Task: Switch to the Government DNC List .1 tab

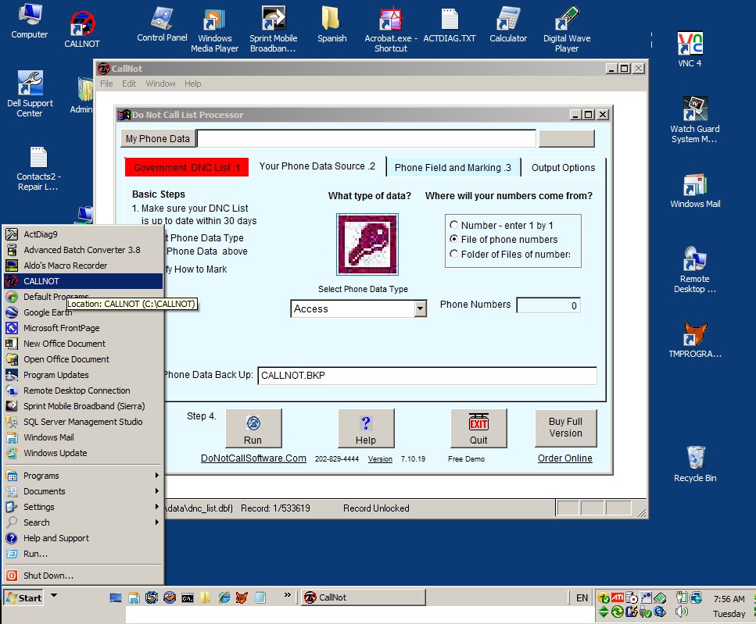Action: coord(187,168)
